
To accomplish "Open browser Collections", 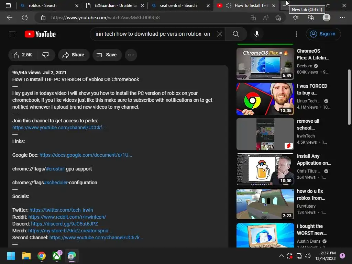I will (x=311, y=18).
